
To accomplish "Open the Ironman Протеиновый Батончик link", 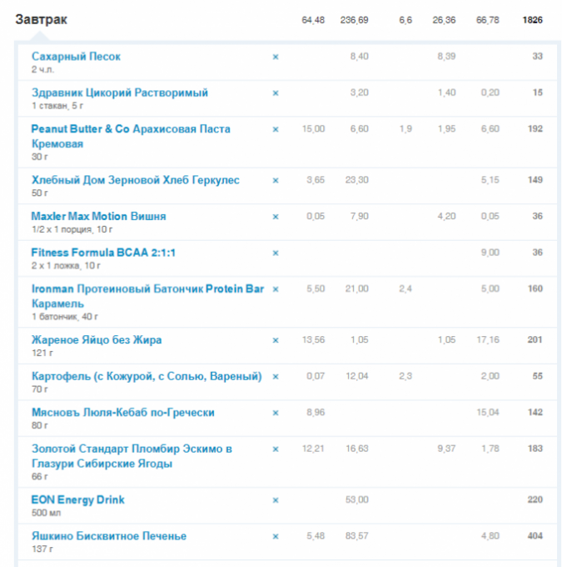I will (x=147, y=289).
